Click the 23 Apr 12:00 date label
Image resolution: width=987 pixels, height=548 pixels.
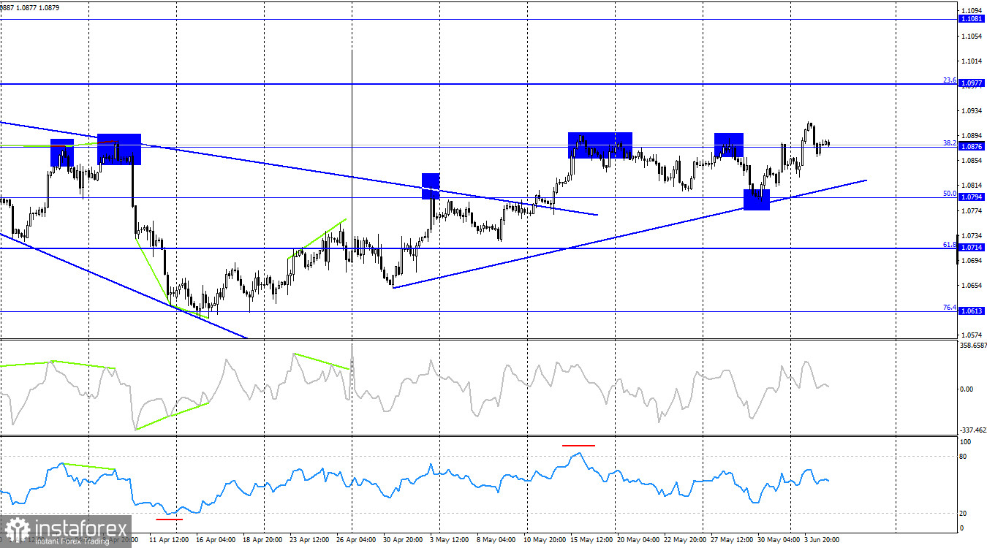(x=310, y=540)
